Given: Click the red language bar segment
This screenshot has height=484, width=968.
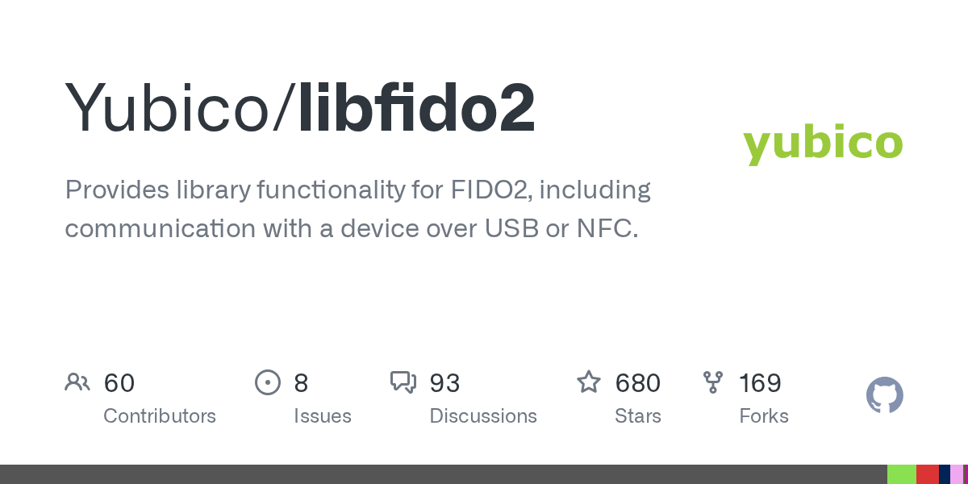Looking at the screenshot, I should [x=927, y=474].
